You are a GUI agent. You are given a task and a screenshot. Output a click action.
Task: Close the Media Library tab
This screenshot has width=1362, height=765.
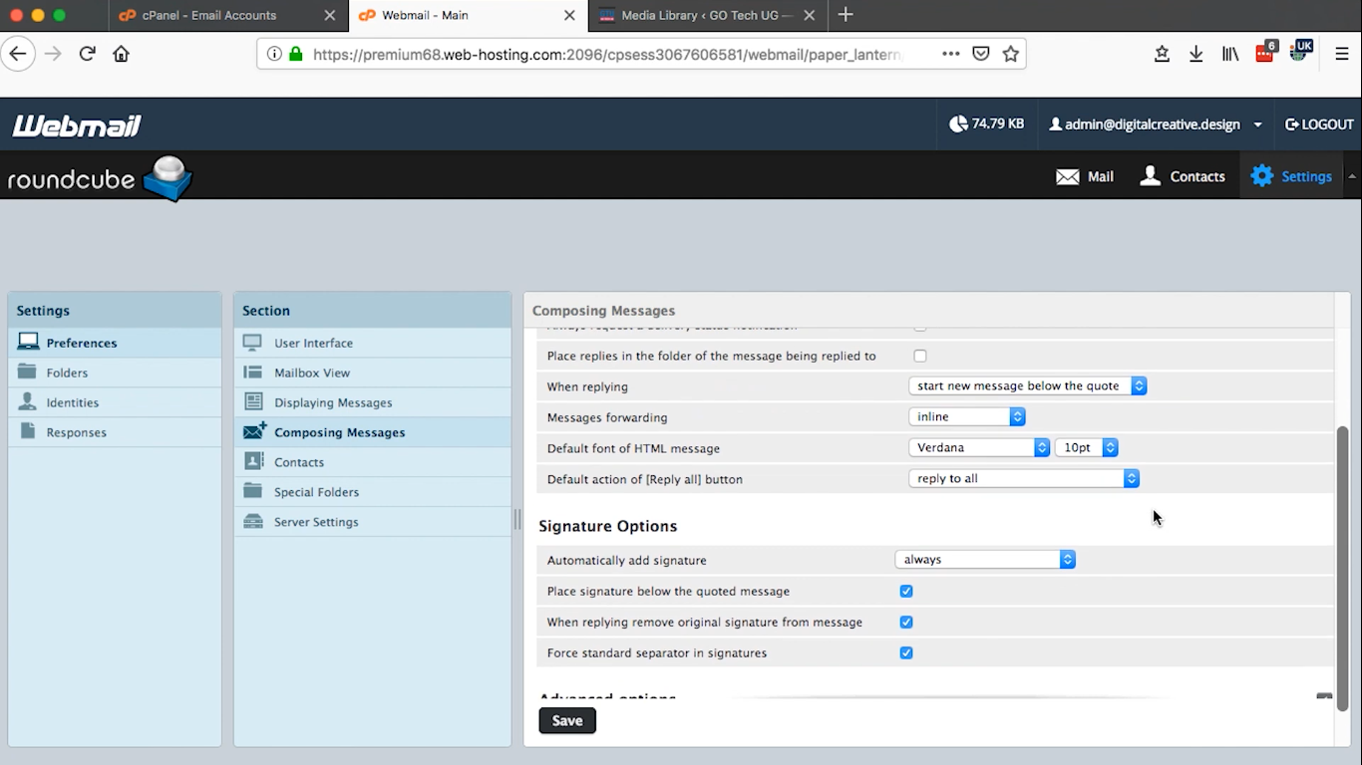(x=809, y=15)
